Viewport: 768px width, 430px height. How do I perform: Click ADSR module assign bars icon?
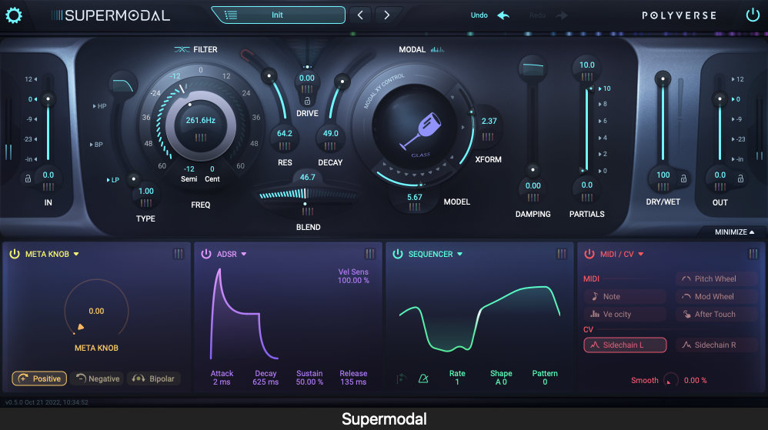[x=370, y=253]
